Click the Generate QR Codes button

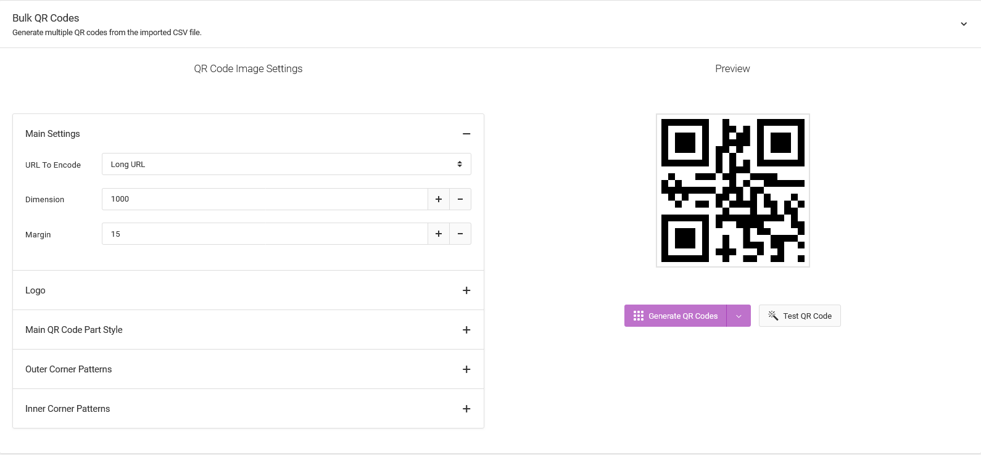(x=676, y=316)
